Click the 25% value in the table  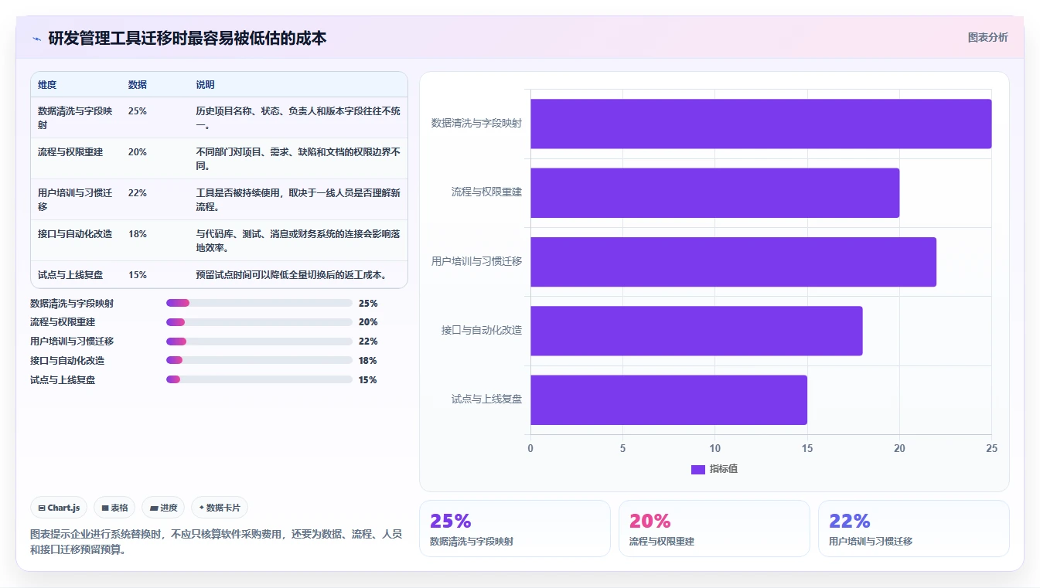click(138, 111)
